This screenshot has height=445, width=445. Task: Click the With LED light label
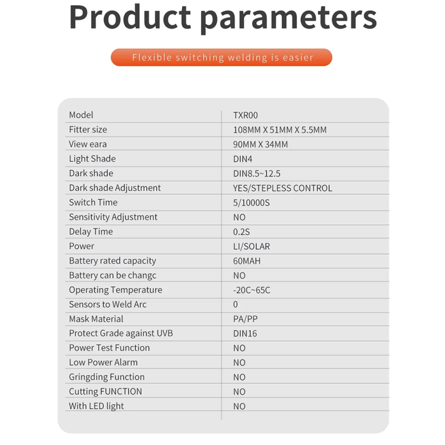pos(97,406)
